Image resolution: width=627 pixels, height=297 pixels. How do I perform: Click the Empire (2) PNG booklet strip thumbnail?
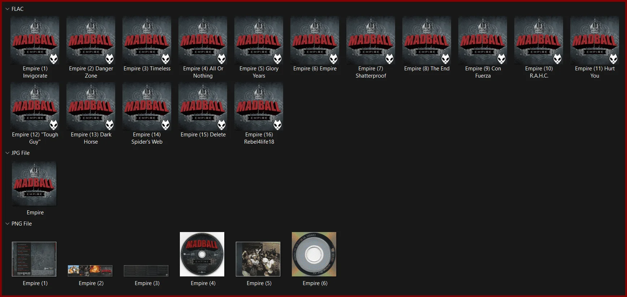coord(90,271)
